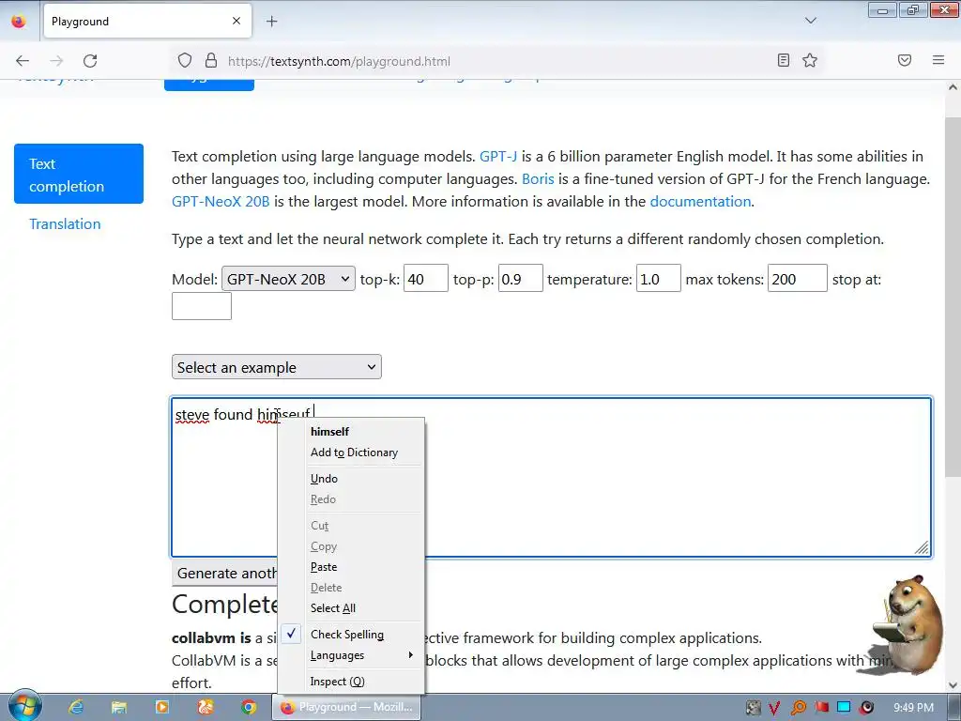Click the hamster assistant character
961x721 pixels.
pyautogui.click(x=908, y=624)
